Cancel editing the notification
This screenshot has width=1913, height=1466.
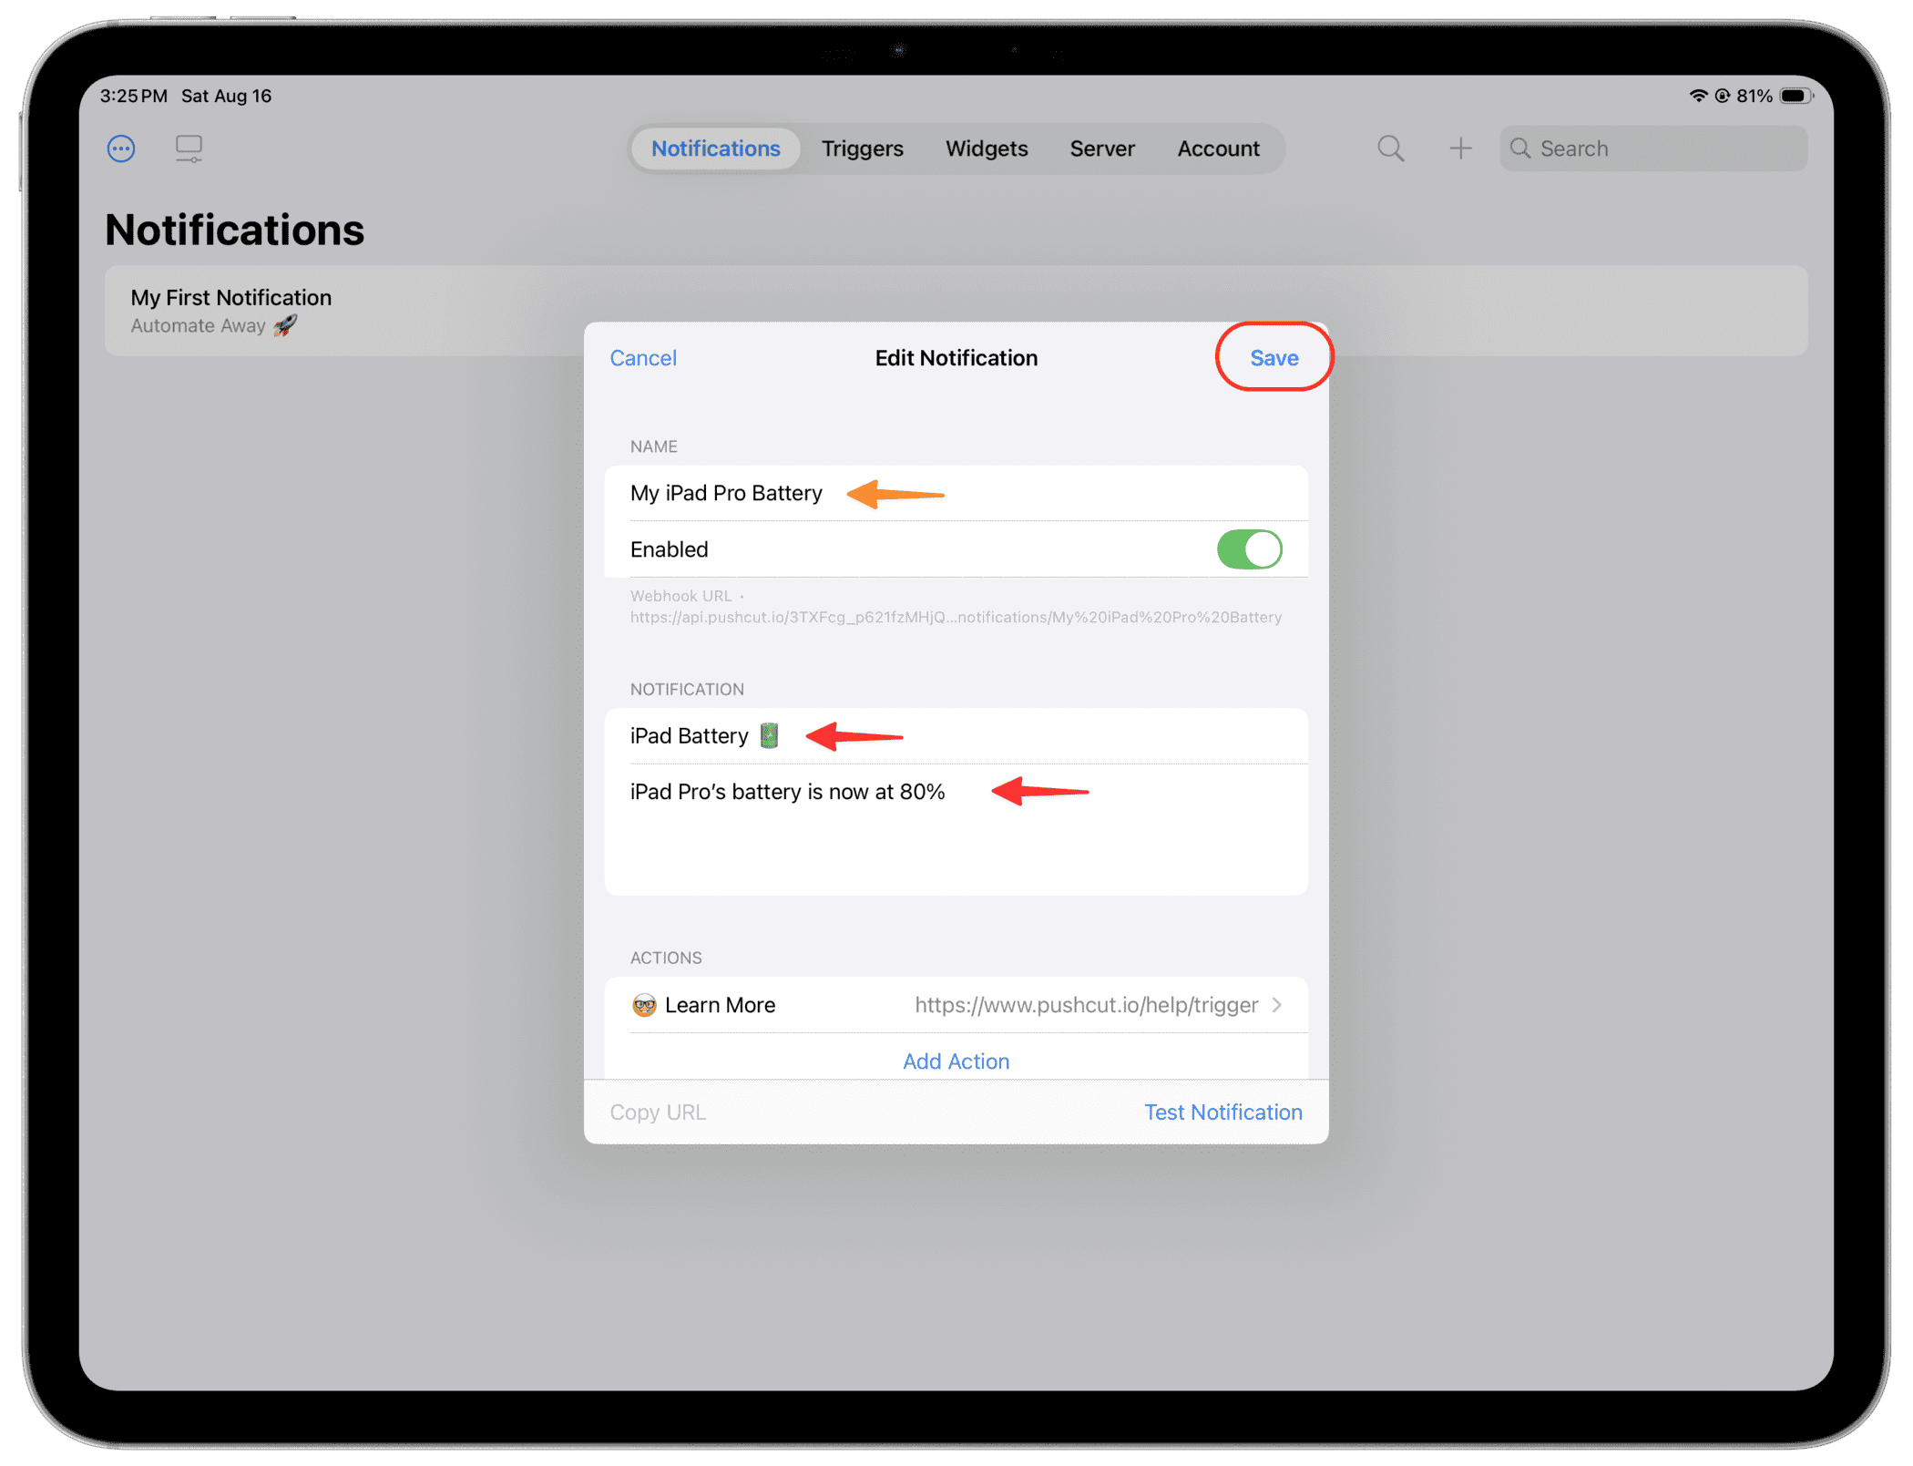tap(643, 358)
